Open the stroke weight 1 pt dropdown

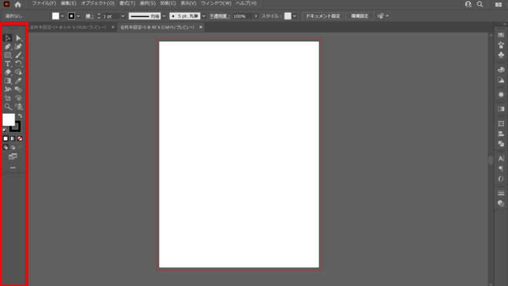123,16
